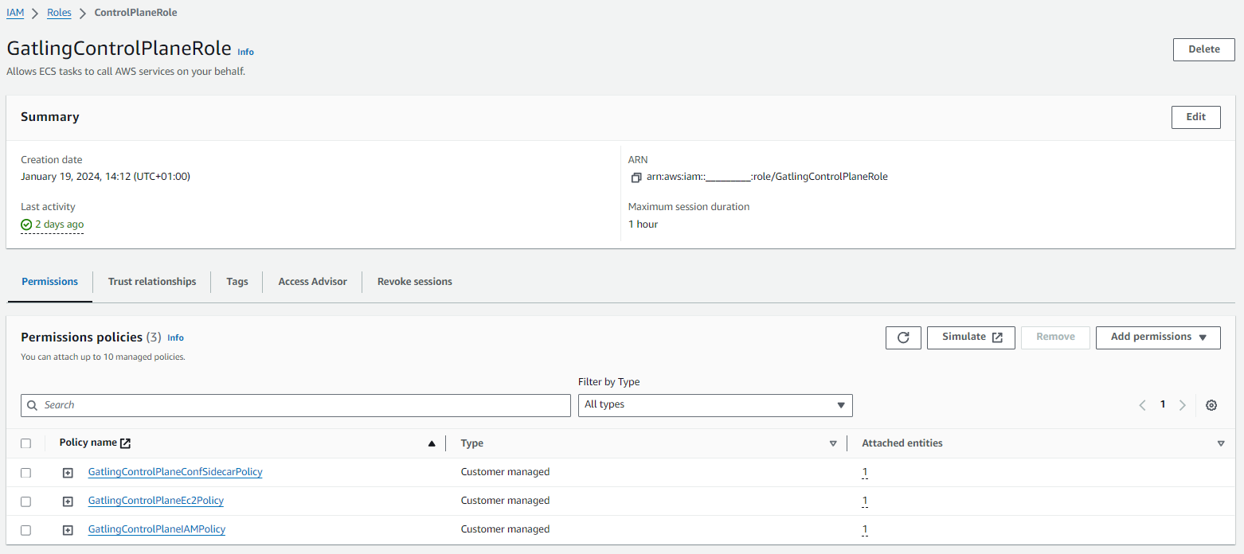Open the Access Advisor tab

[x=313, y=282]
